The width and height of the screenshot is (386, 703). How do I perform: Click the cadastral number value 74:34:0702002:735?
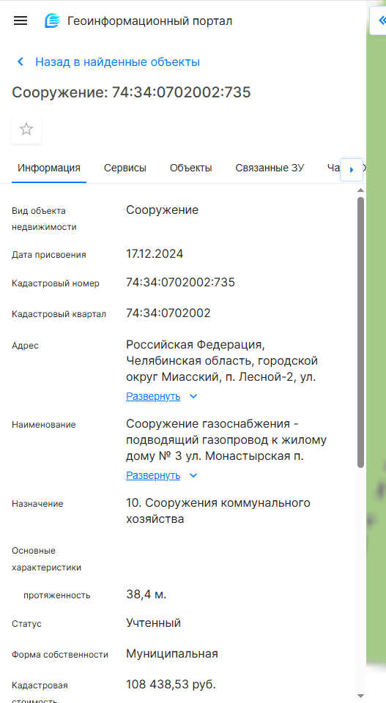tap(180, 283)
